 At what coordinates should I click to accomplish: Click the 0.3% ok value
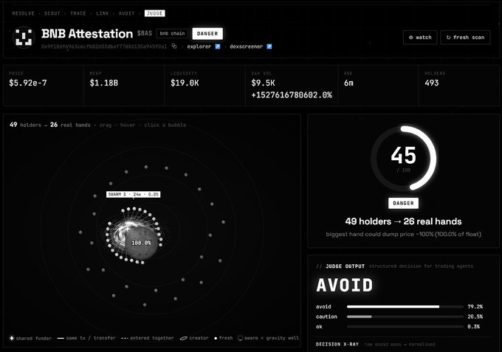473,327
